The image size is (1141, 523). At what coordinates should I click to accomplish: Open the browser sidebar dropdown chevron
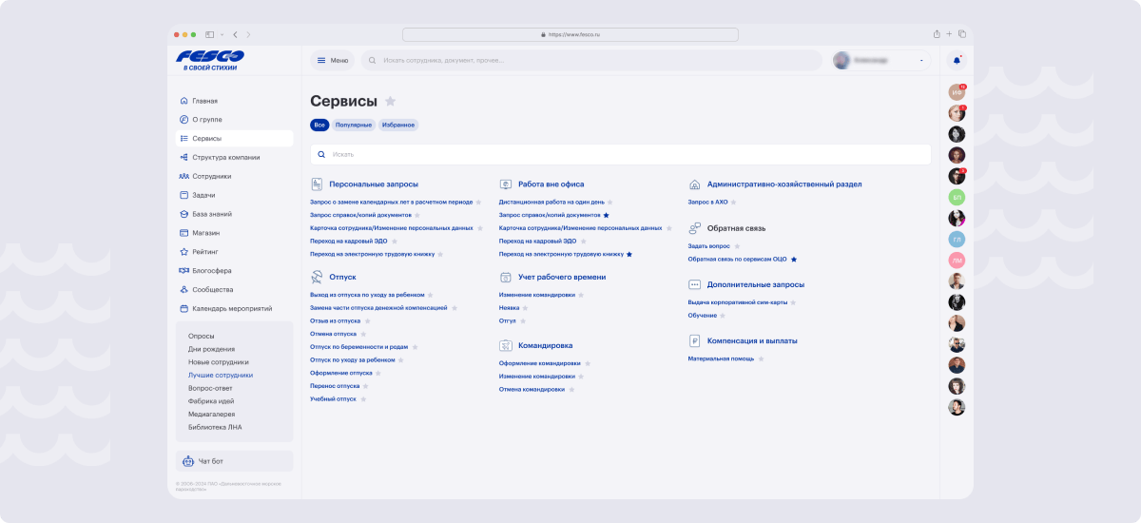[x=222, y=34]
